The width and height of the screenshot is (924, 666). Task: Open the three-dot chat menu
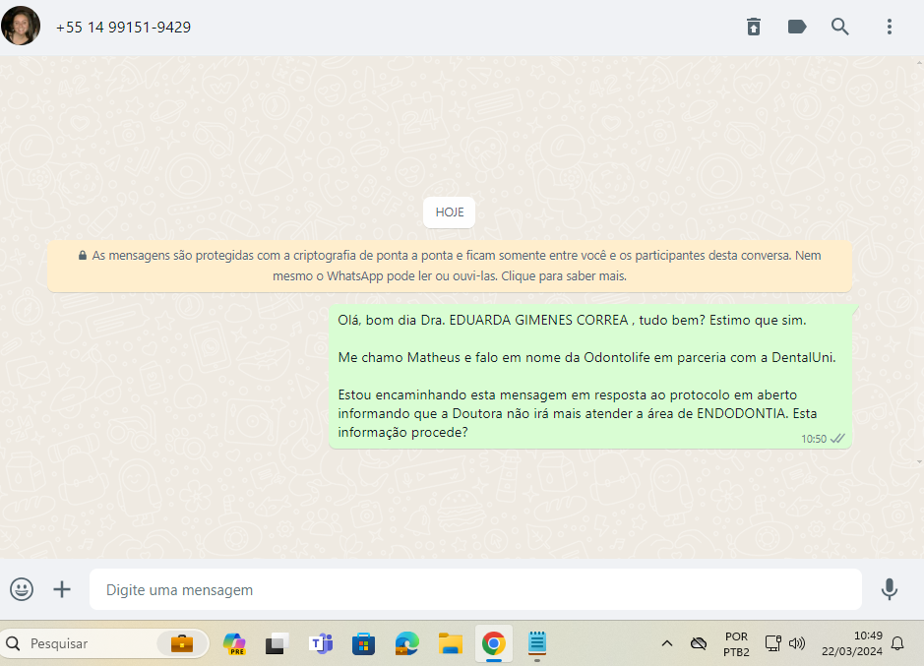[890, 27]
